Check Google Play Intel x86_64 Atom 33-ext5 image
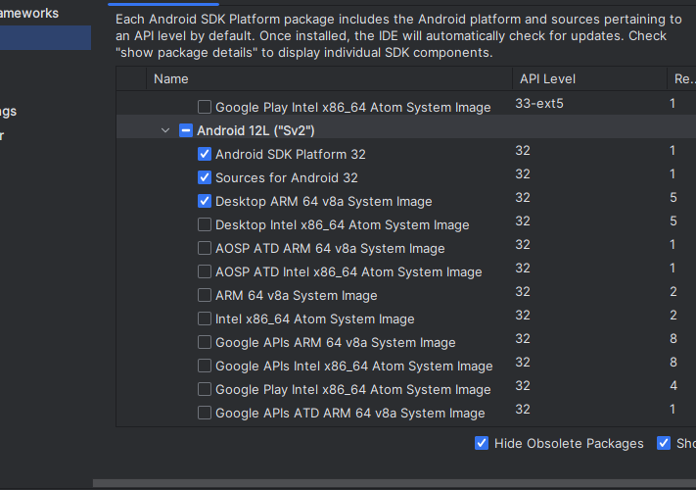The image size is (696, 490). [205, 107]
